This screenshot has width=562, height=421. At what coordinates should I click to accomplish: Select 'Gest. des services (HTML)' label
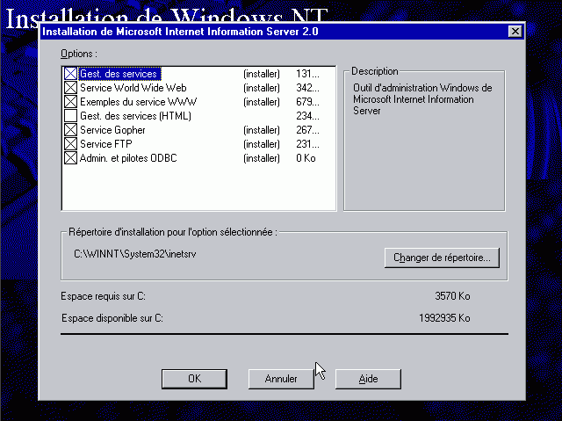click(x=135, y=116)
